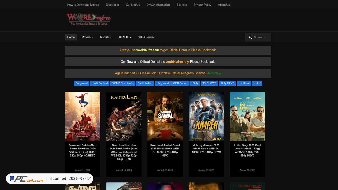The height and width of the screenshot is (190, 338).
Task: Click the Join Now Telegram link
Action: point(214,73)
